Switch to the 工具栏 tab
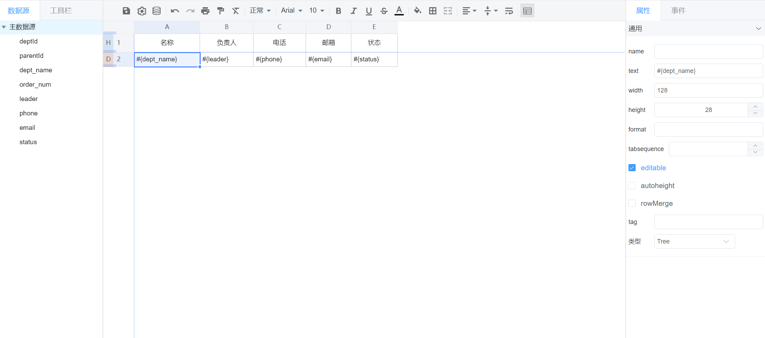This screenshot has height=338, width=765. [x=61, y=11]
